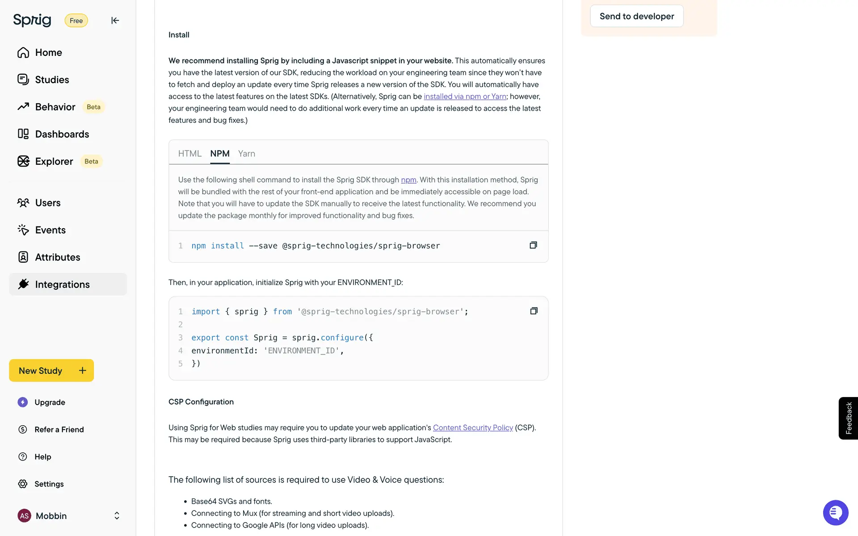Viewport: 858px width, 536px height.
Task: Expand the Mobbin account switcher
Action: 117,516
